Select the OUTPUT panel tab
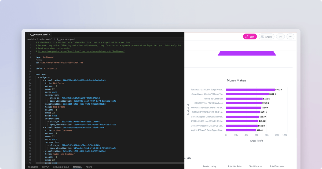 tap(46, 167)
